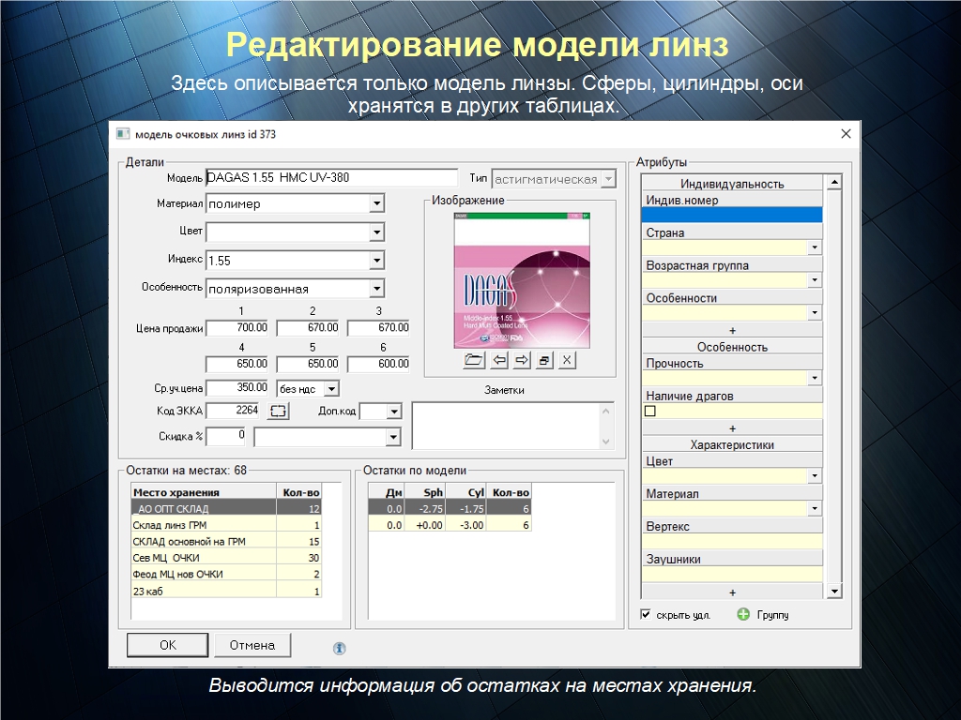Expand the Индекс dropdown
This screenshot has height=720, width=961.
tap(376, 261)
